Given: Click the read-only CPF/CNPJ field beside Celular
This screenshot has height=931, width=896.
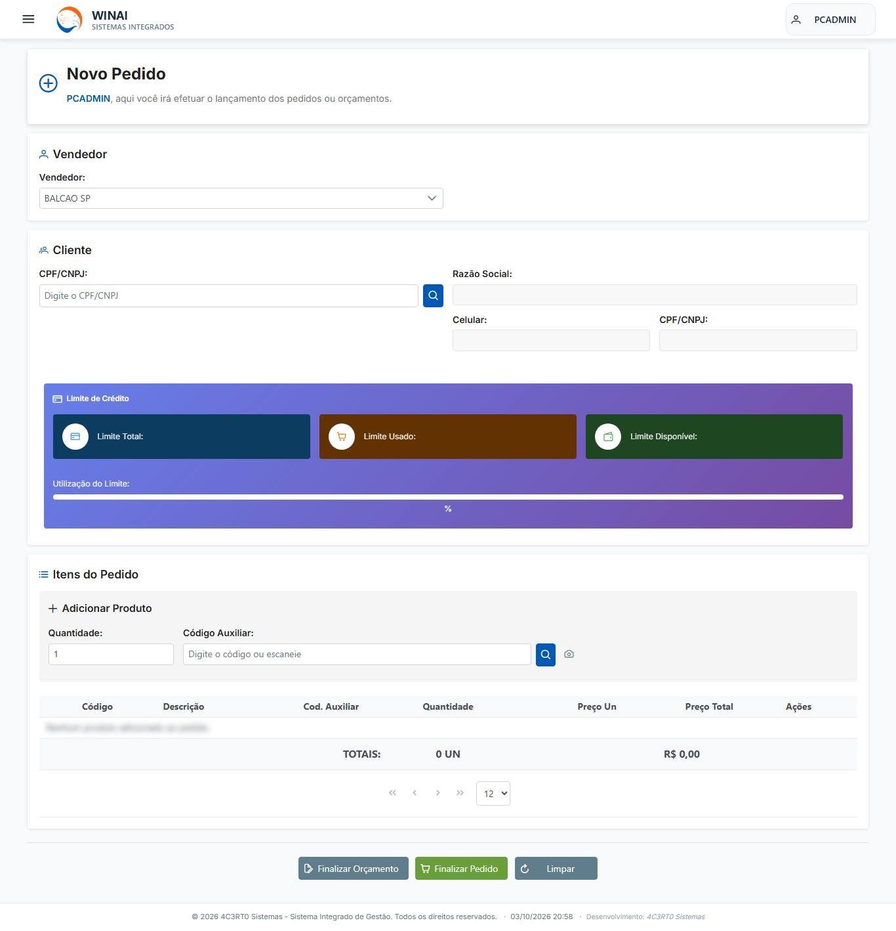Looking at the screenshot, I should tap(758, 341).
